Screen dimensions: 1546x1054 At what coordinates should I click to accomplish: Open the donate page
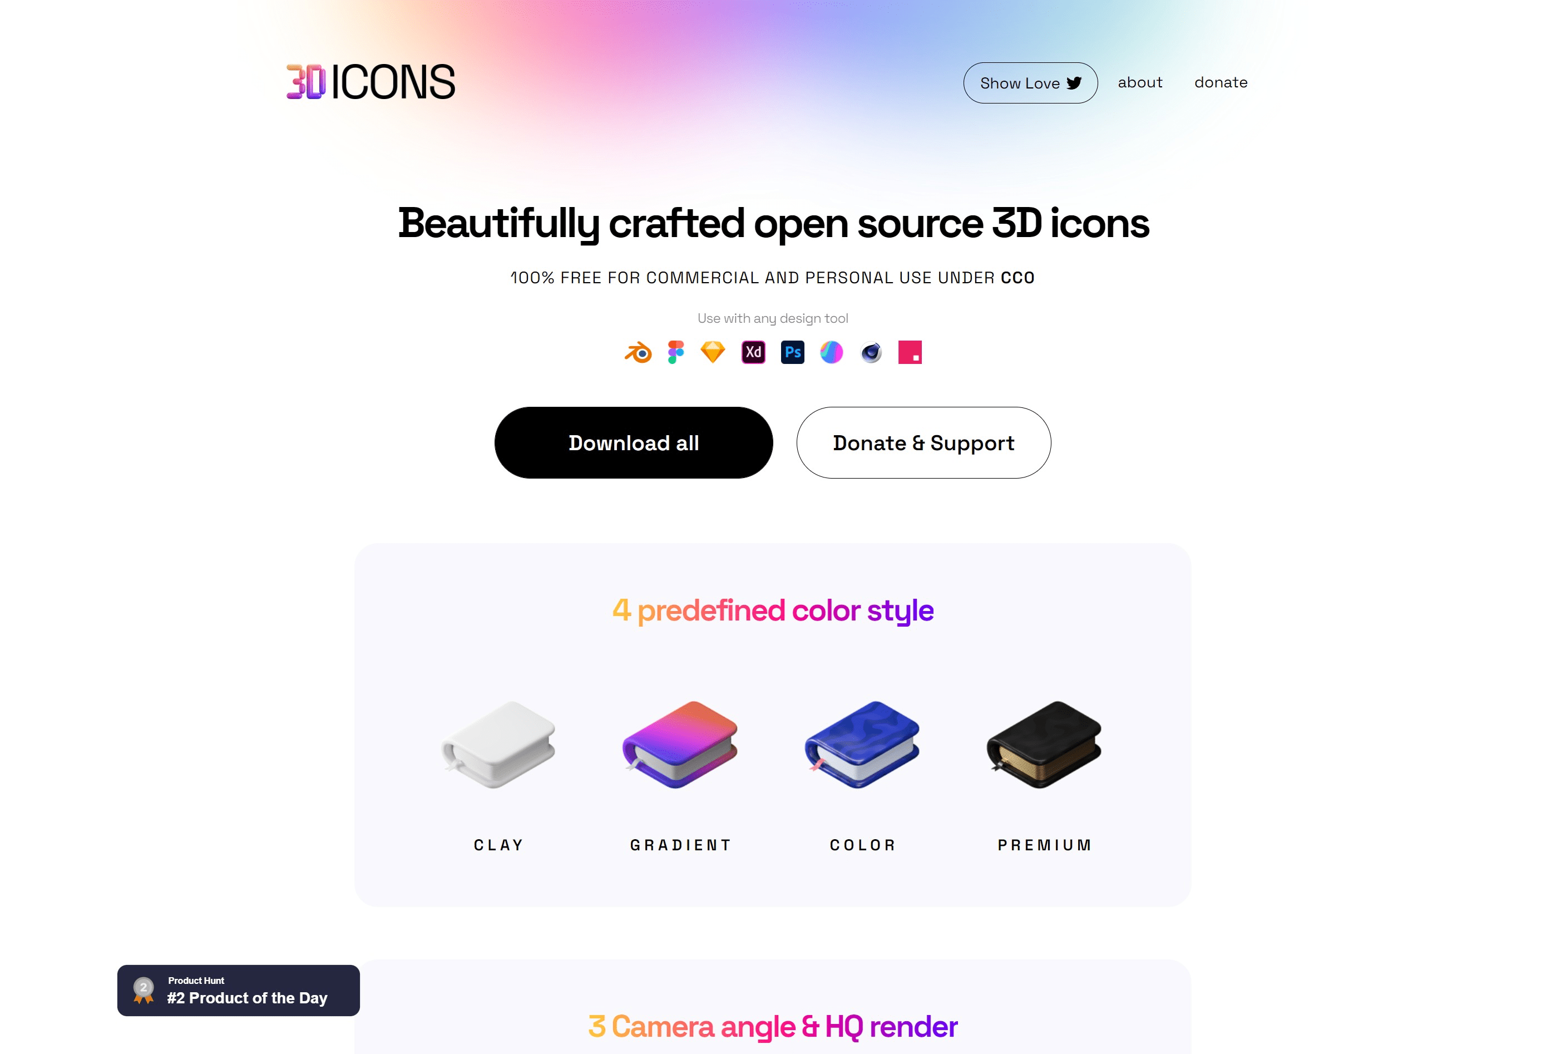pos(1221,81)
